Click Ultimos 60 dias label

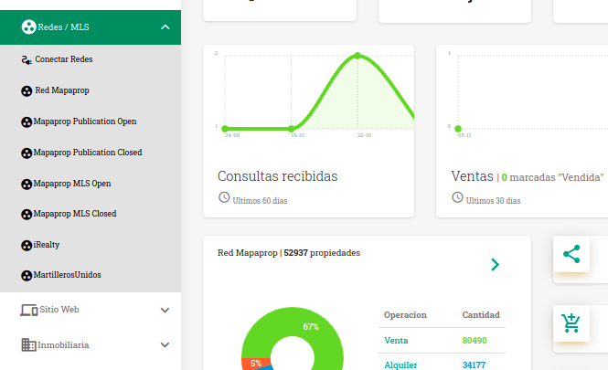point(260,201)
